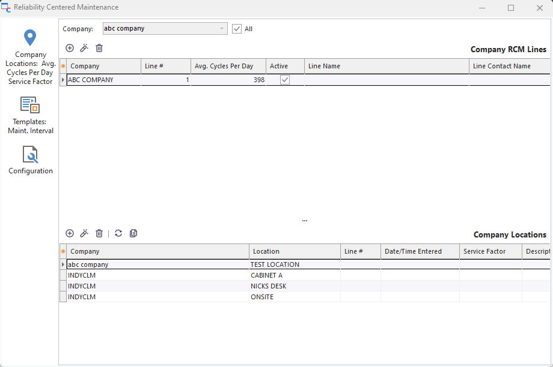
Task: Refresh the Company Locations grid
Action: 118,233
